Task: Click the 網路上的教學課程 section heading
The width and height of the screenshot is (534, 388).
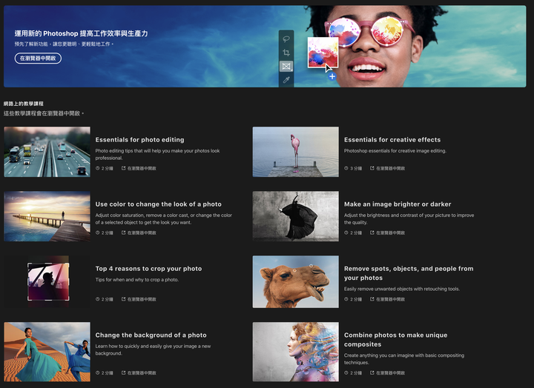Action: pyautogui.click(x=24, y=104)
